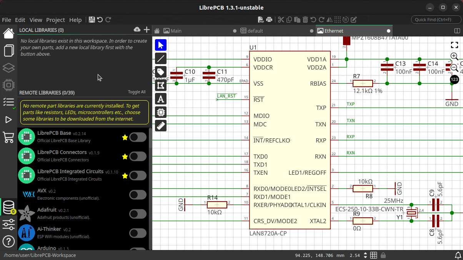Toggle the AVX library switch
This screenshot has height=260, width=463.
click(x=138, y=195)
